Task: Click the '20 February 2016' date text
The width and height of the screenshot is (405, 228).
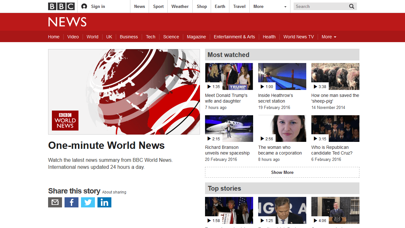Action: [221, 159]
